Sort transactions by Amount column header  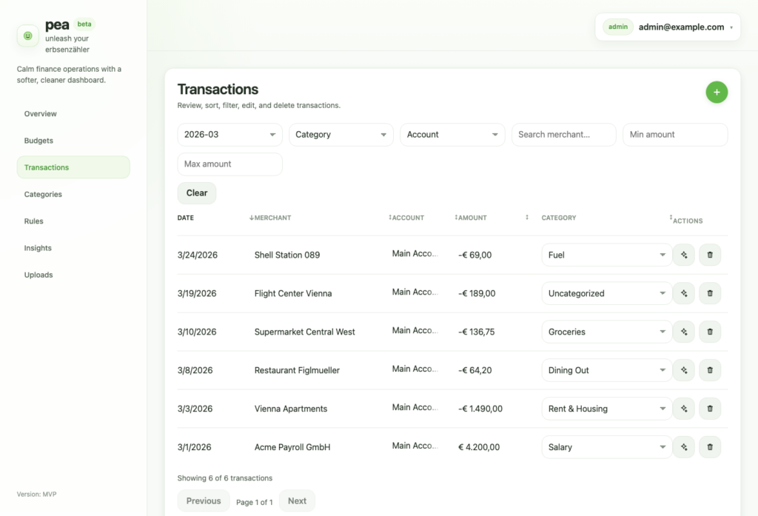click(473, 218)
